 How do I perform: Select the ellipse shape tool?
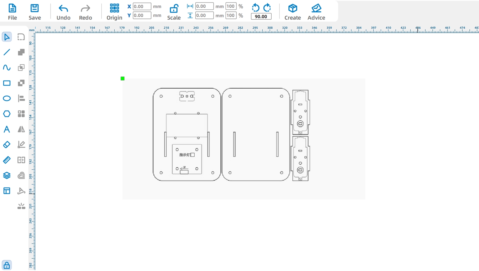pyautogui.click(x=7, y=99)
